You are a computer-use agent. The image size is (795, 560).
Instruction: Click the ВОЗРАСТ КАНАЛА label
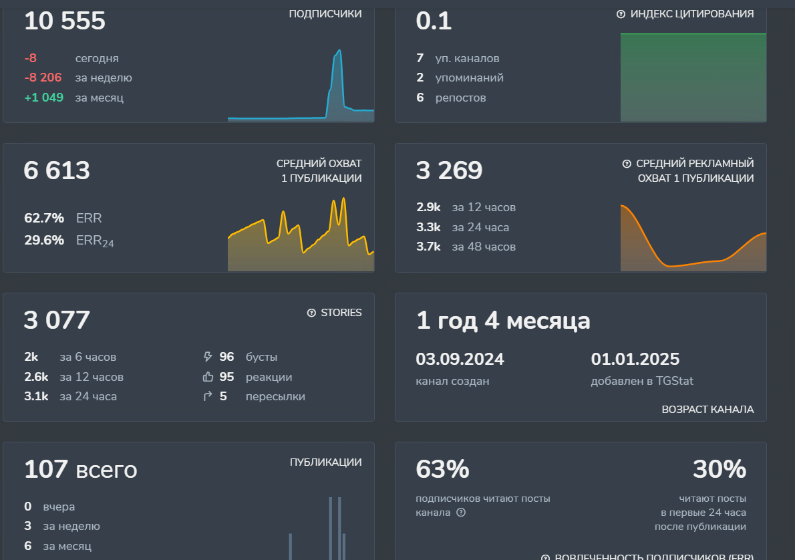point(707,410)
